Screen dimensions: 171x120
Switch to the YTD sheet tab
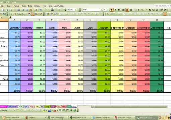click(74, 107)
